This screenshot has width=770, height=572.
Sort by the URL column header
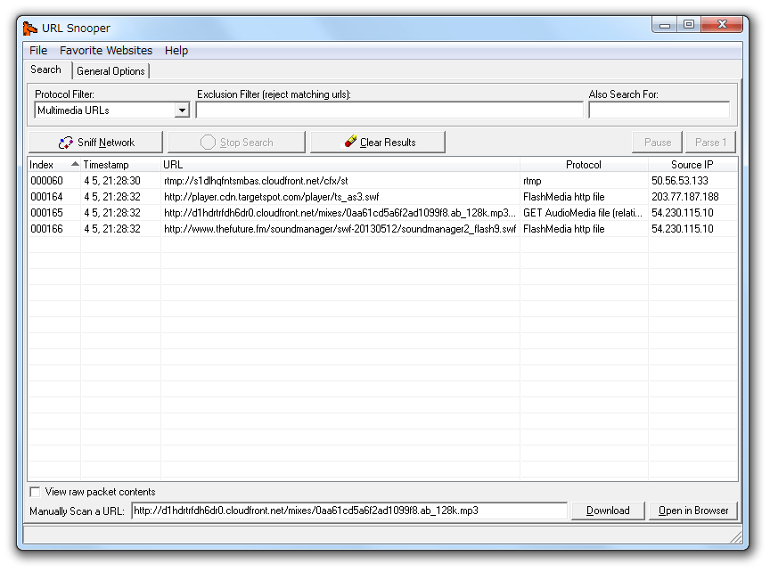point(340,165)
